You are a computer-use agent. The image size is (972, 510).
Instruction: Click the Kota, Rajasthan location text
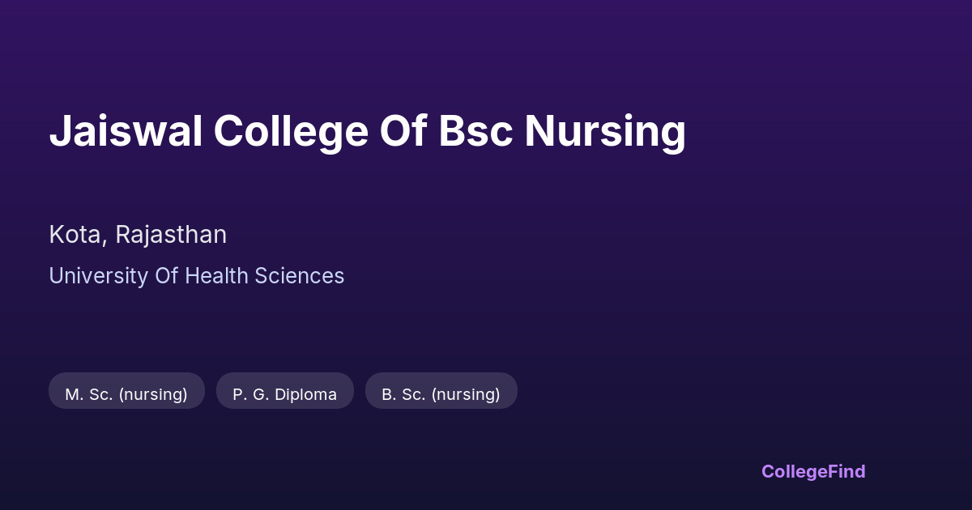(x=138, y=235)
